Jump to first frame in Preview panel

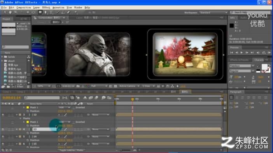click(x=231, y=53)
